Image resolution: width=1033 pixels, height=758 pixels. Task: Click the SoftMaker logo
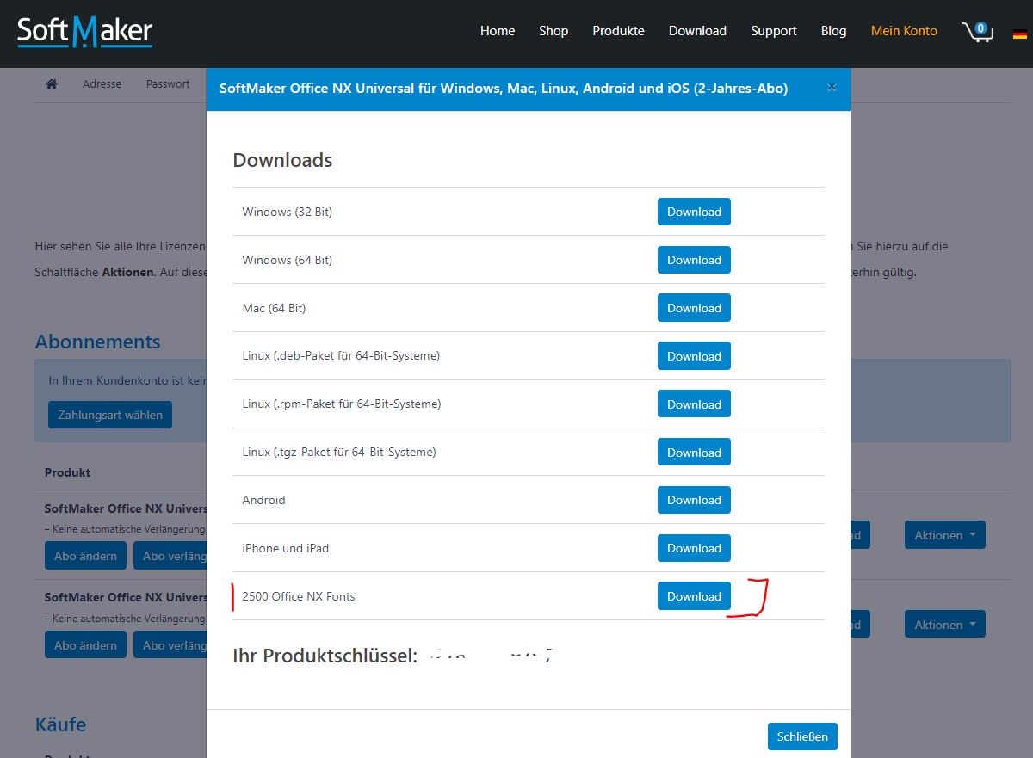tap(85, 32)
